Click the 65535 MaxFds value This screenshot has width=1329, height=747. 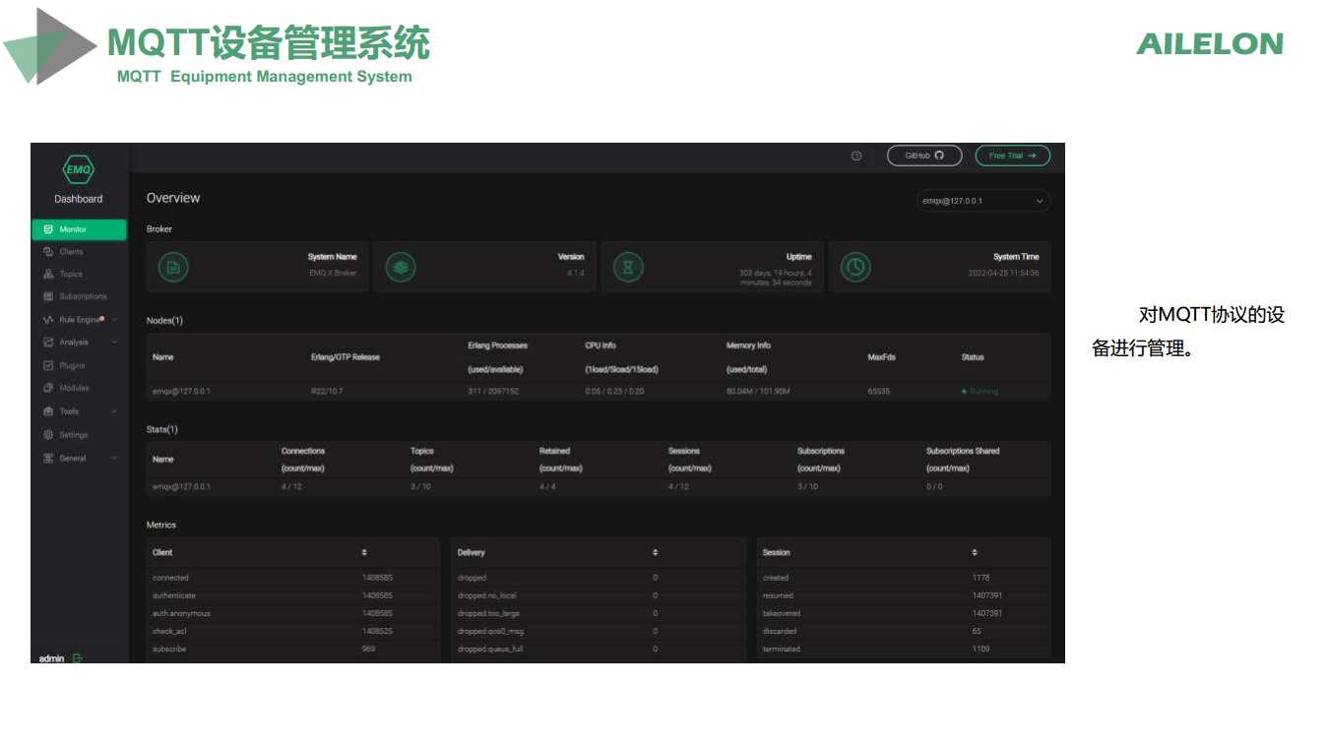(878, 392)
